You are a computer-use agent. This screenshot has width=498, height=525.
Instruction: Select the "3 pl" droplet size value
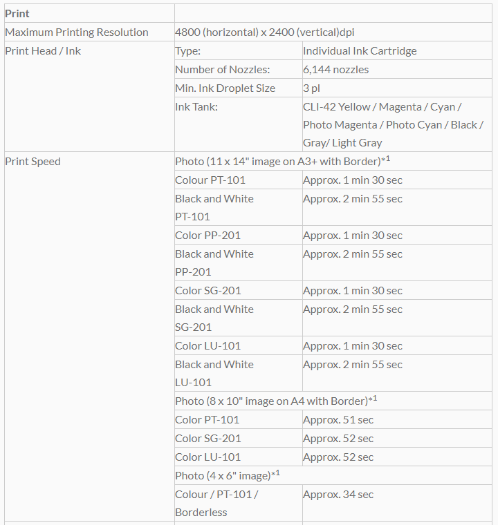pyautogui.click(x=311, y=88)
